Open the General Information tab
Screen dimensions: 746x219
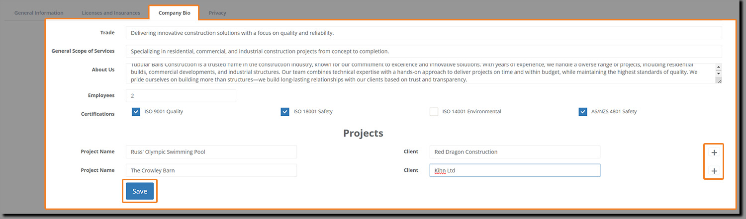(39, 13)
